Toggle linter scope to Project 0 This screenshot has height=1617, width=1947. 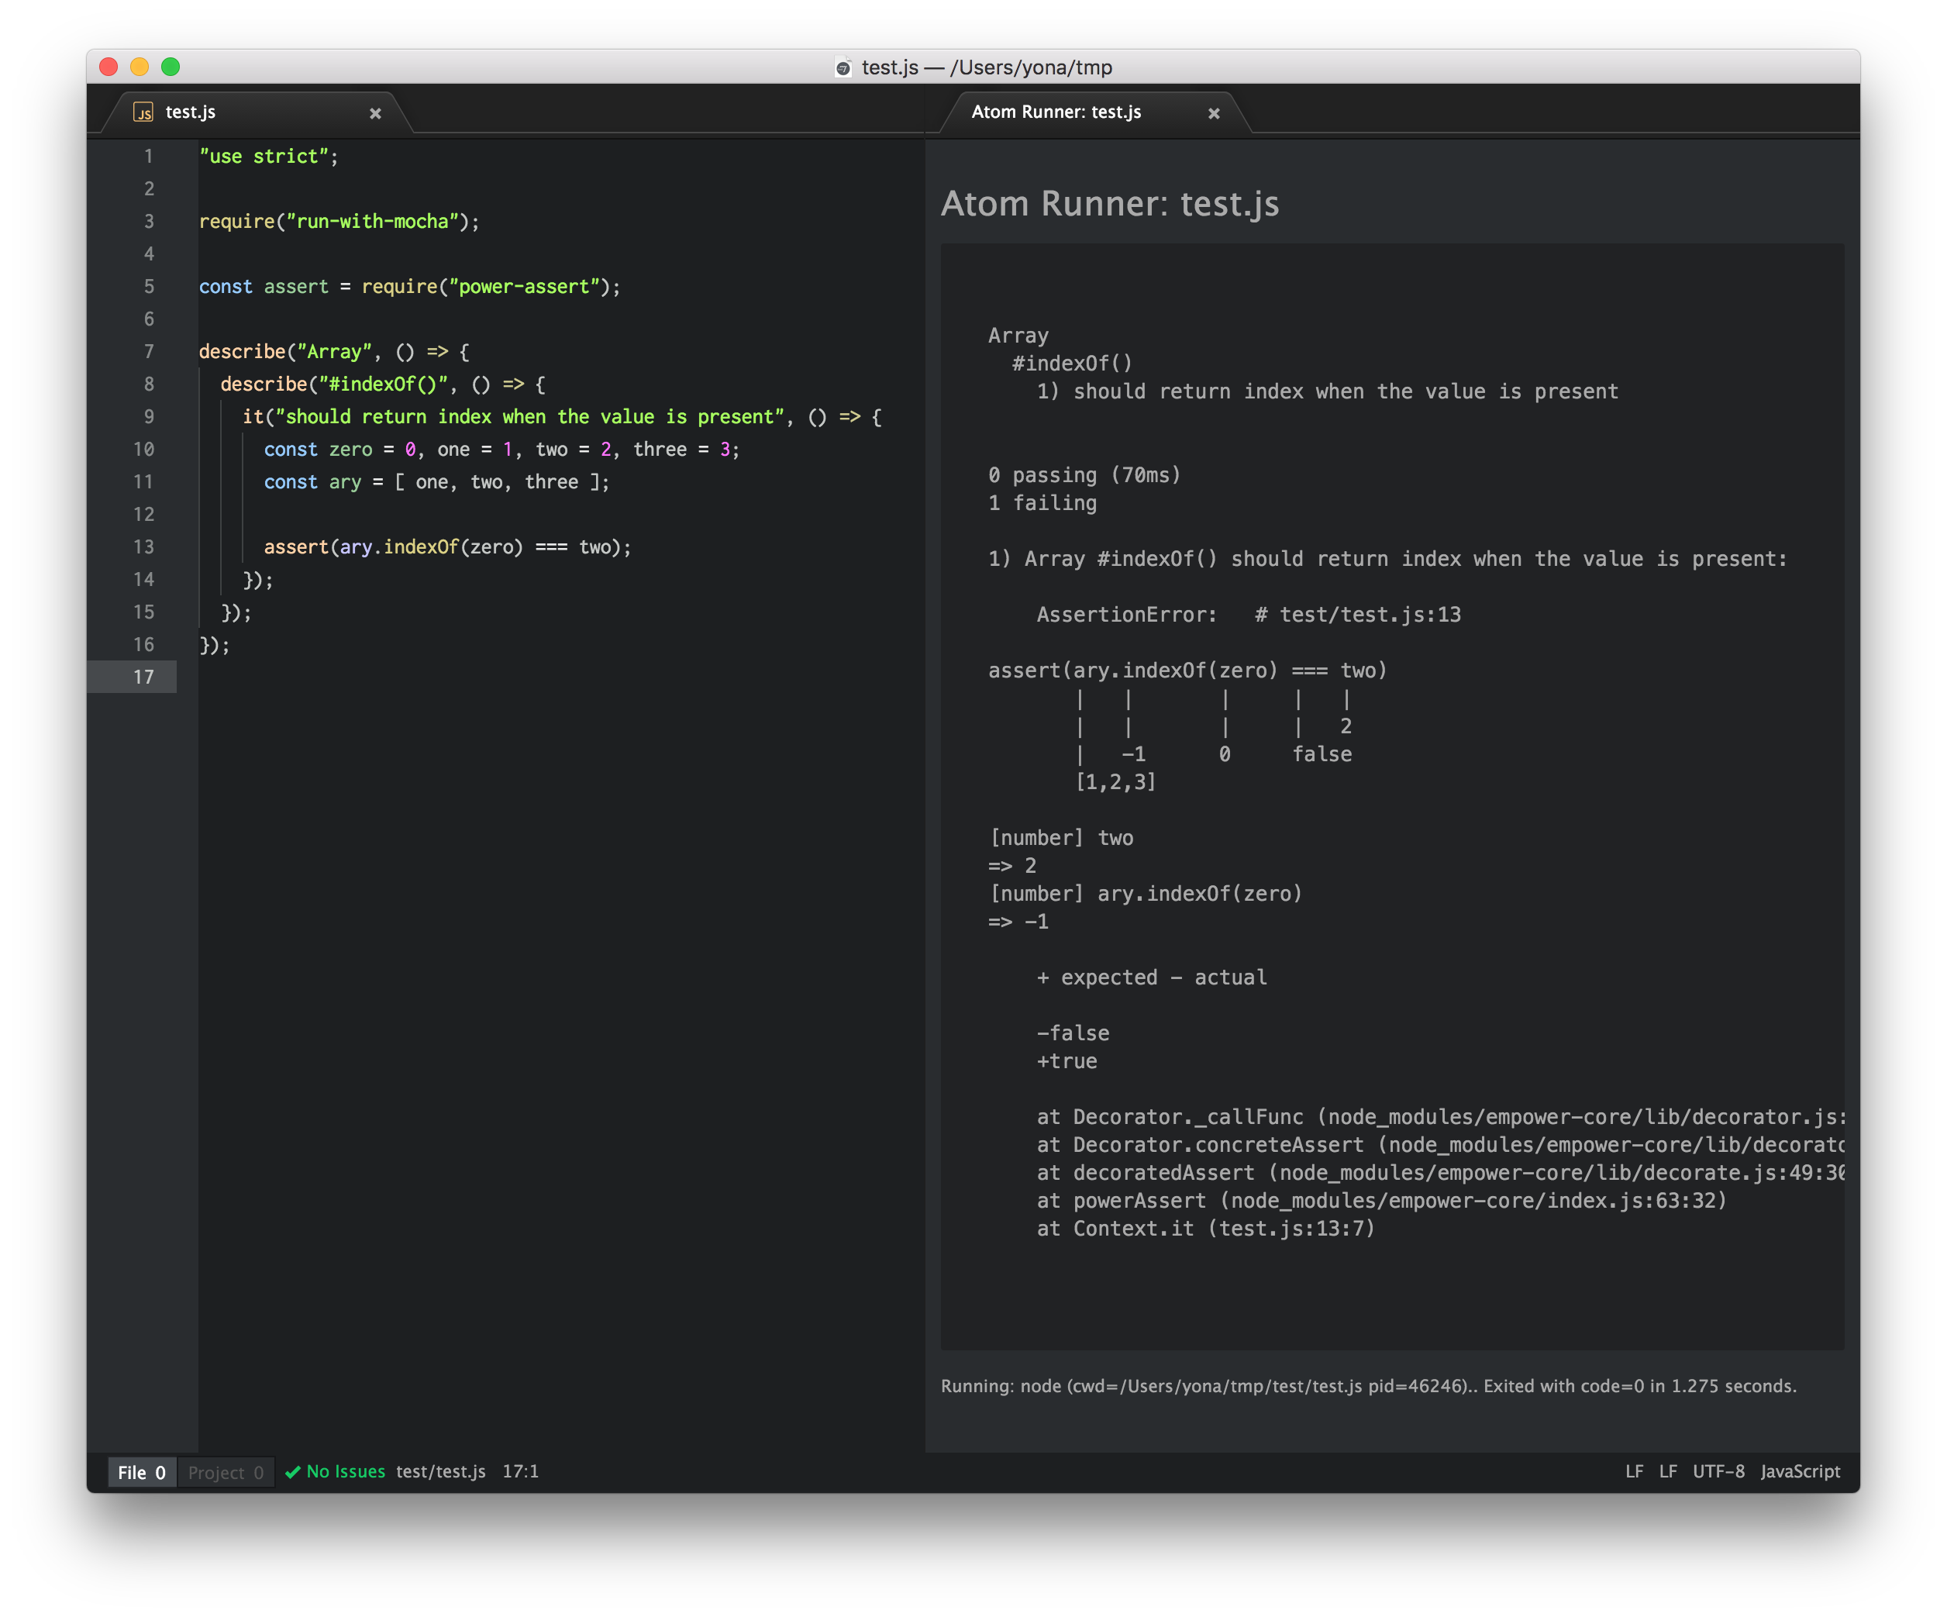[x=226, y=1472]
